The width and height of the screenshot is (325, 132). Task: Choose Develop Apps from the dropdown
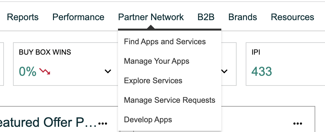pyautogui.click(x=148, y=120)
